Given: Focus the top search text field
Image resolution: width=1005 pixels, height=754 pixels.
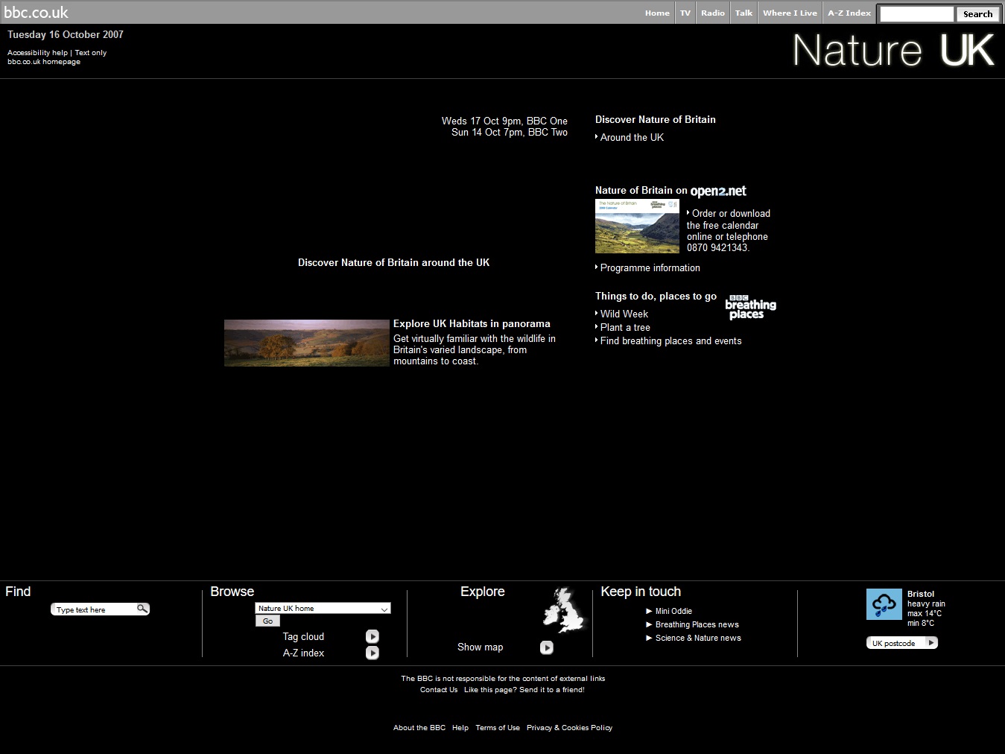Looking at the screenshot, I should pyautogui.click(x=916, y=14).
